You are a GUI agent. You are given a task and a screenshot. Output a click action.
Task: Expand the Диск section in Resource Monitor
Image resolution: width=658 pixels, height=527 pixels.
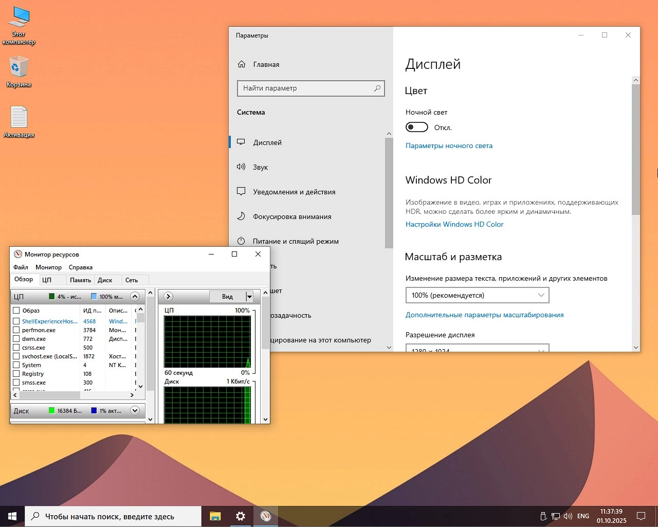click(x=135, y=410)
